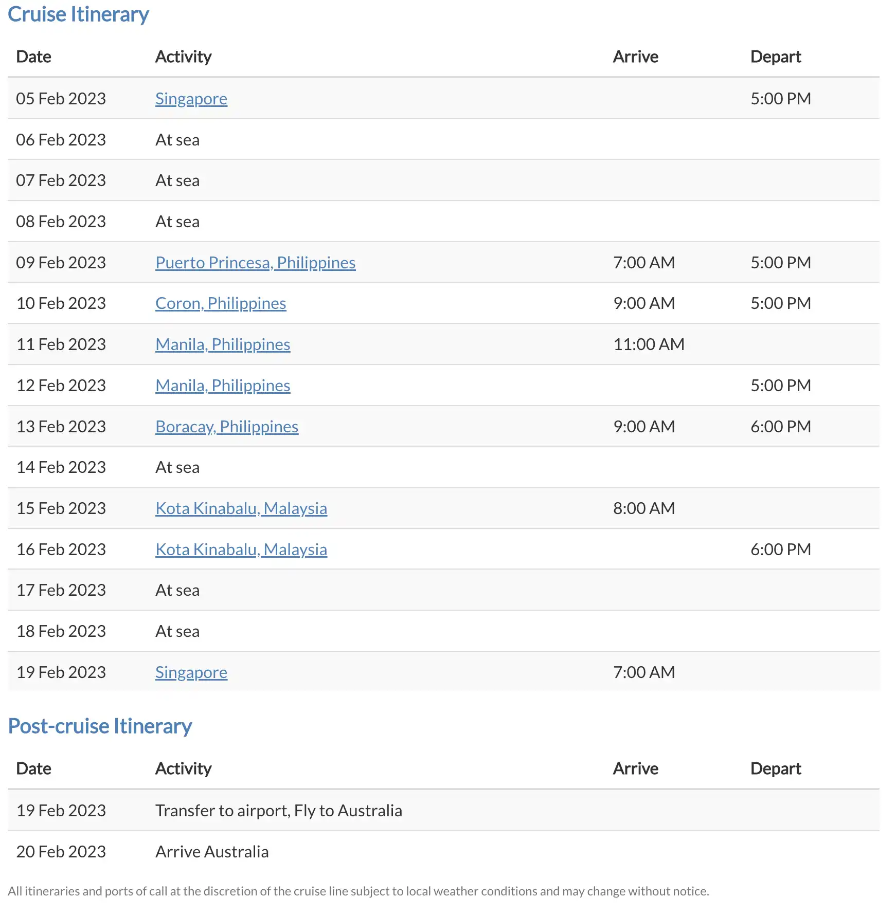Click the Cruise Itinerary heading
The image size is (896, 916).
tap(78, 14)
